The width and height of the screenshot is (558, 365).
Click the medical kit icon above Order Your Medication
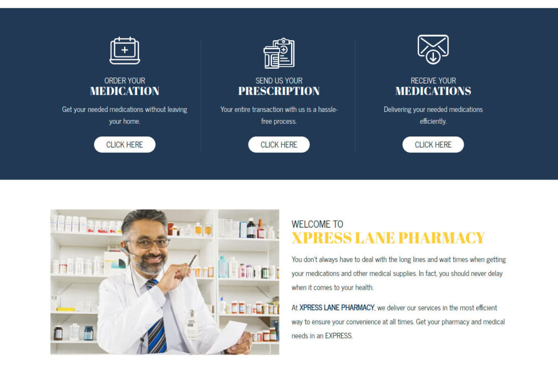coord(125,51)
